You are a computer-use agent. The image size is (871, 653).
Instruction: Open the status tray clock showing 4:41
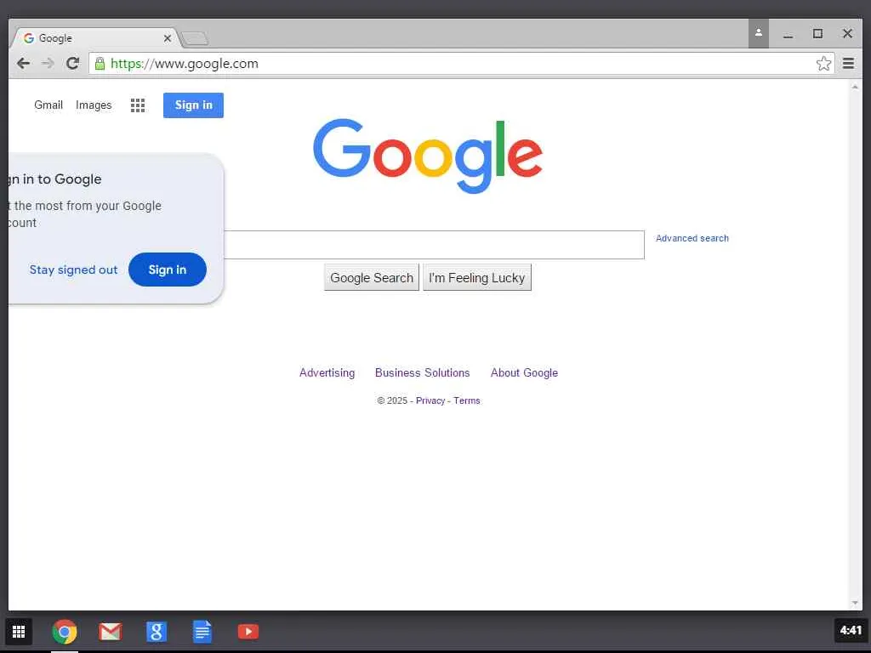tap(851, 631)
